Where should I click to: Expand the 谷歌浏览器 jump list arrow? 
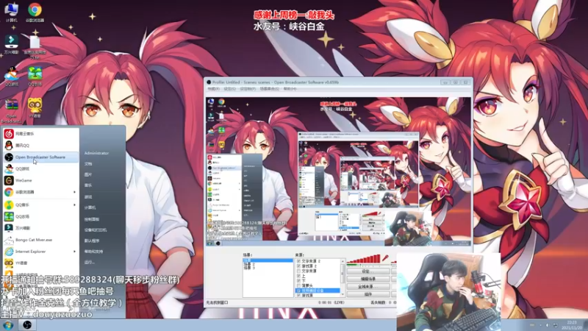74,192
